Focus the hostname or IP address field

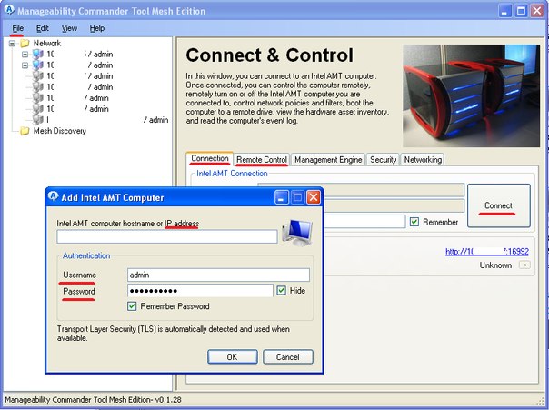(x=167, y=236)
